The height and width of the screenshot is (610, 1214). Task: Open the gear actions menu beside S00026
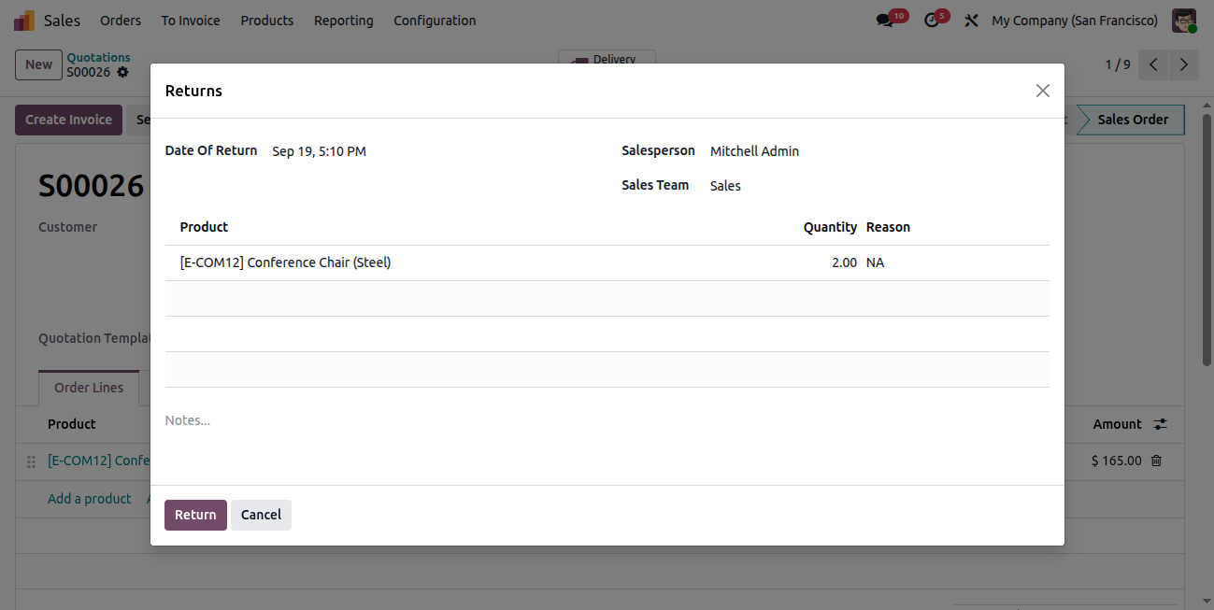[x=122, y=72]
